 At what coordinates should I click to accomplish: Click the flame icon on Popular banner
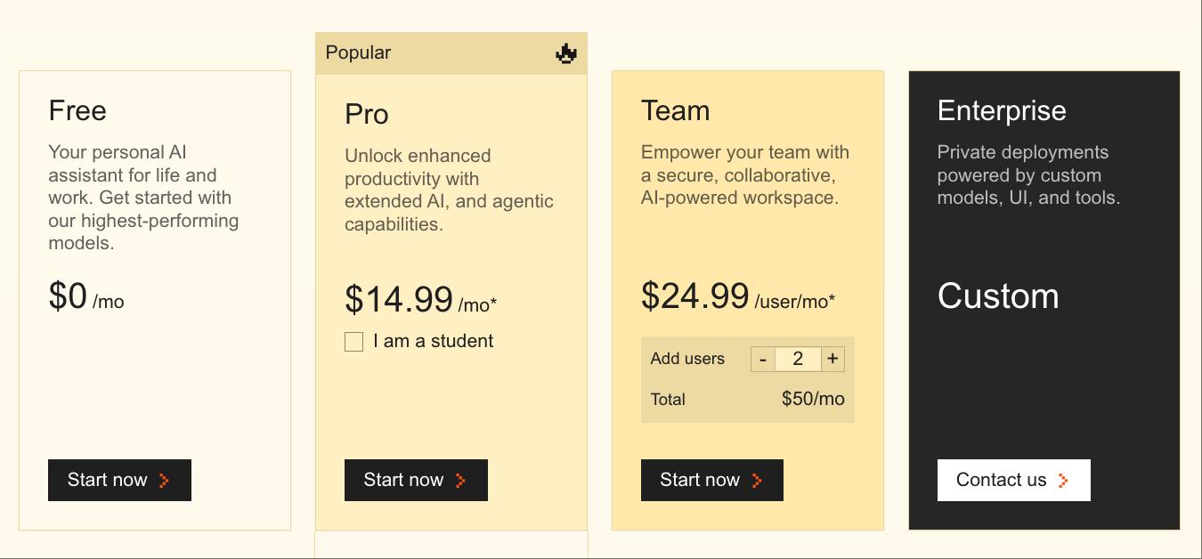566,53
